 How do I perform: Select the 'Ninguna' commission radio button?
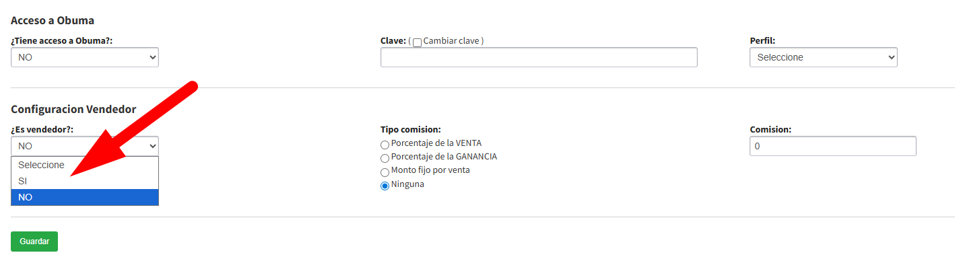click(x=385, y=186)
